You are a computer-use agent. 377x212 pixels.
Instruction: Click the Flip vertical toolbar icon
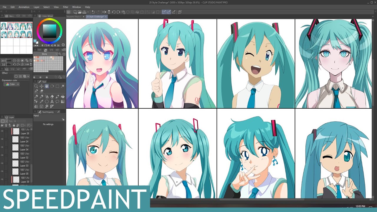coord(109,12)
